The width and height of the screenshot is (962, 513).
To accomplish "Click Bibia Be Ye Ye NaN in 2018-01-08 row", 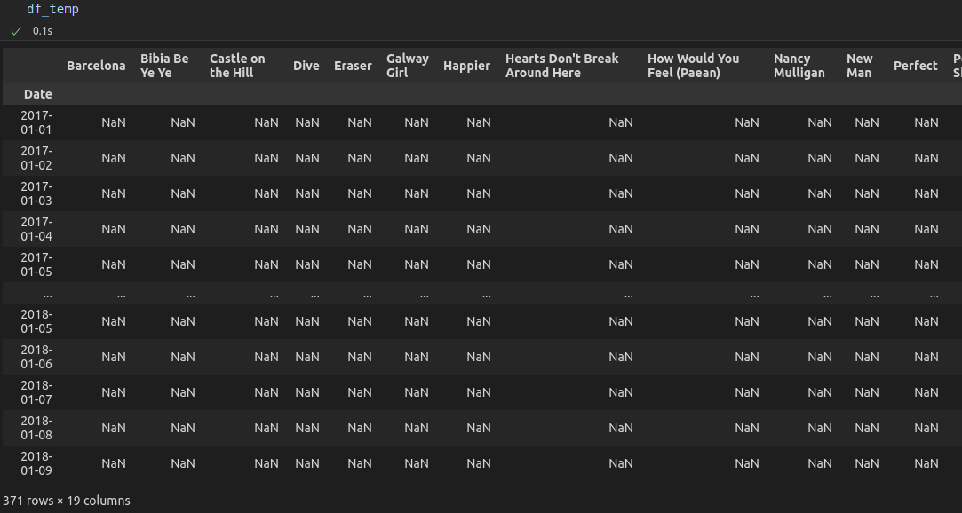I will pyautogui.click(x=183, y=428).
